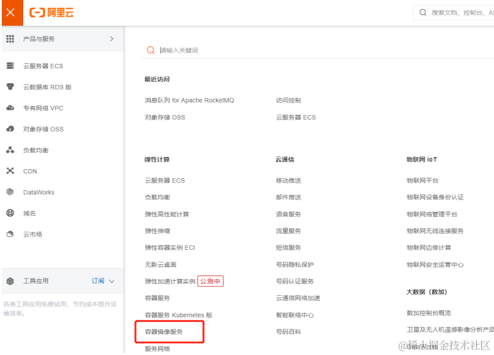Open recent 云服务器 ECS link

tap(295, 117)
